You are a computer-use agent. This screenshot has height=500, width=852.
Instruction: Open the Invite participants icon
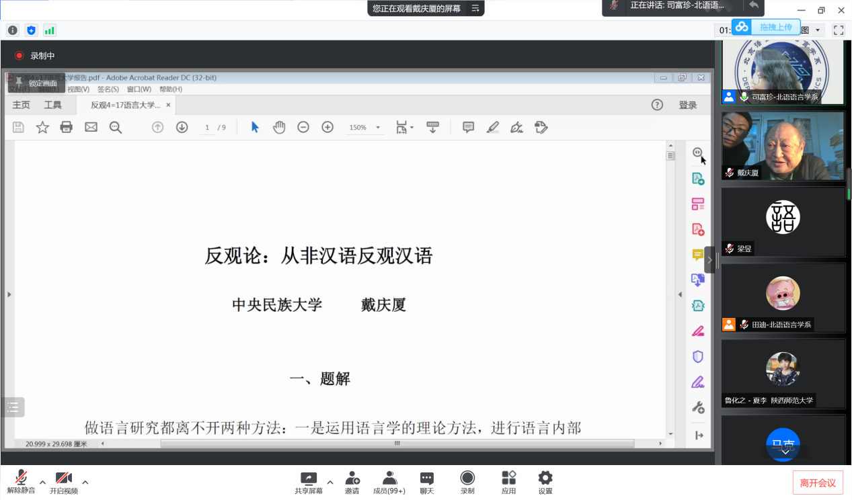(x=352, y=478)
